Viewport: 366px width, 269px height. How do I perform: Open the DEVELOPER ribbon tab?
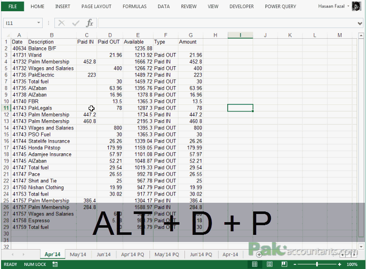point(241,7)
